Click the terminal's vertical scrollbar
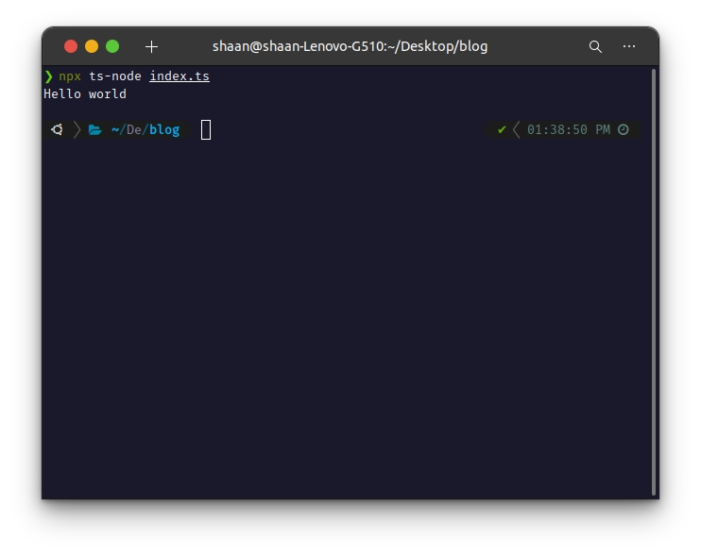Image resolution: width=701 pixels, height=556 pixels. coord(654,282)
